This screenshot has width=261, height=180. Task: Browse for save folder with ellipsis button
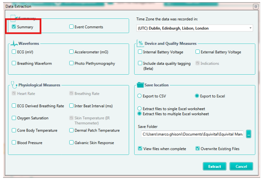pyautogui.click(x=248, y=134)
